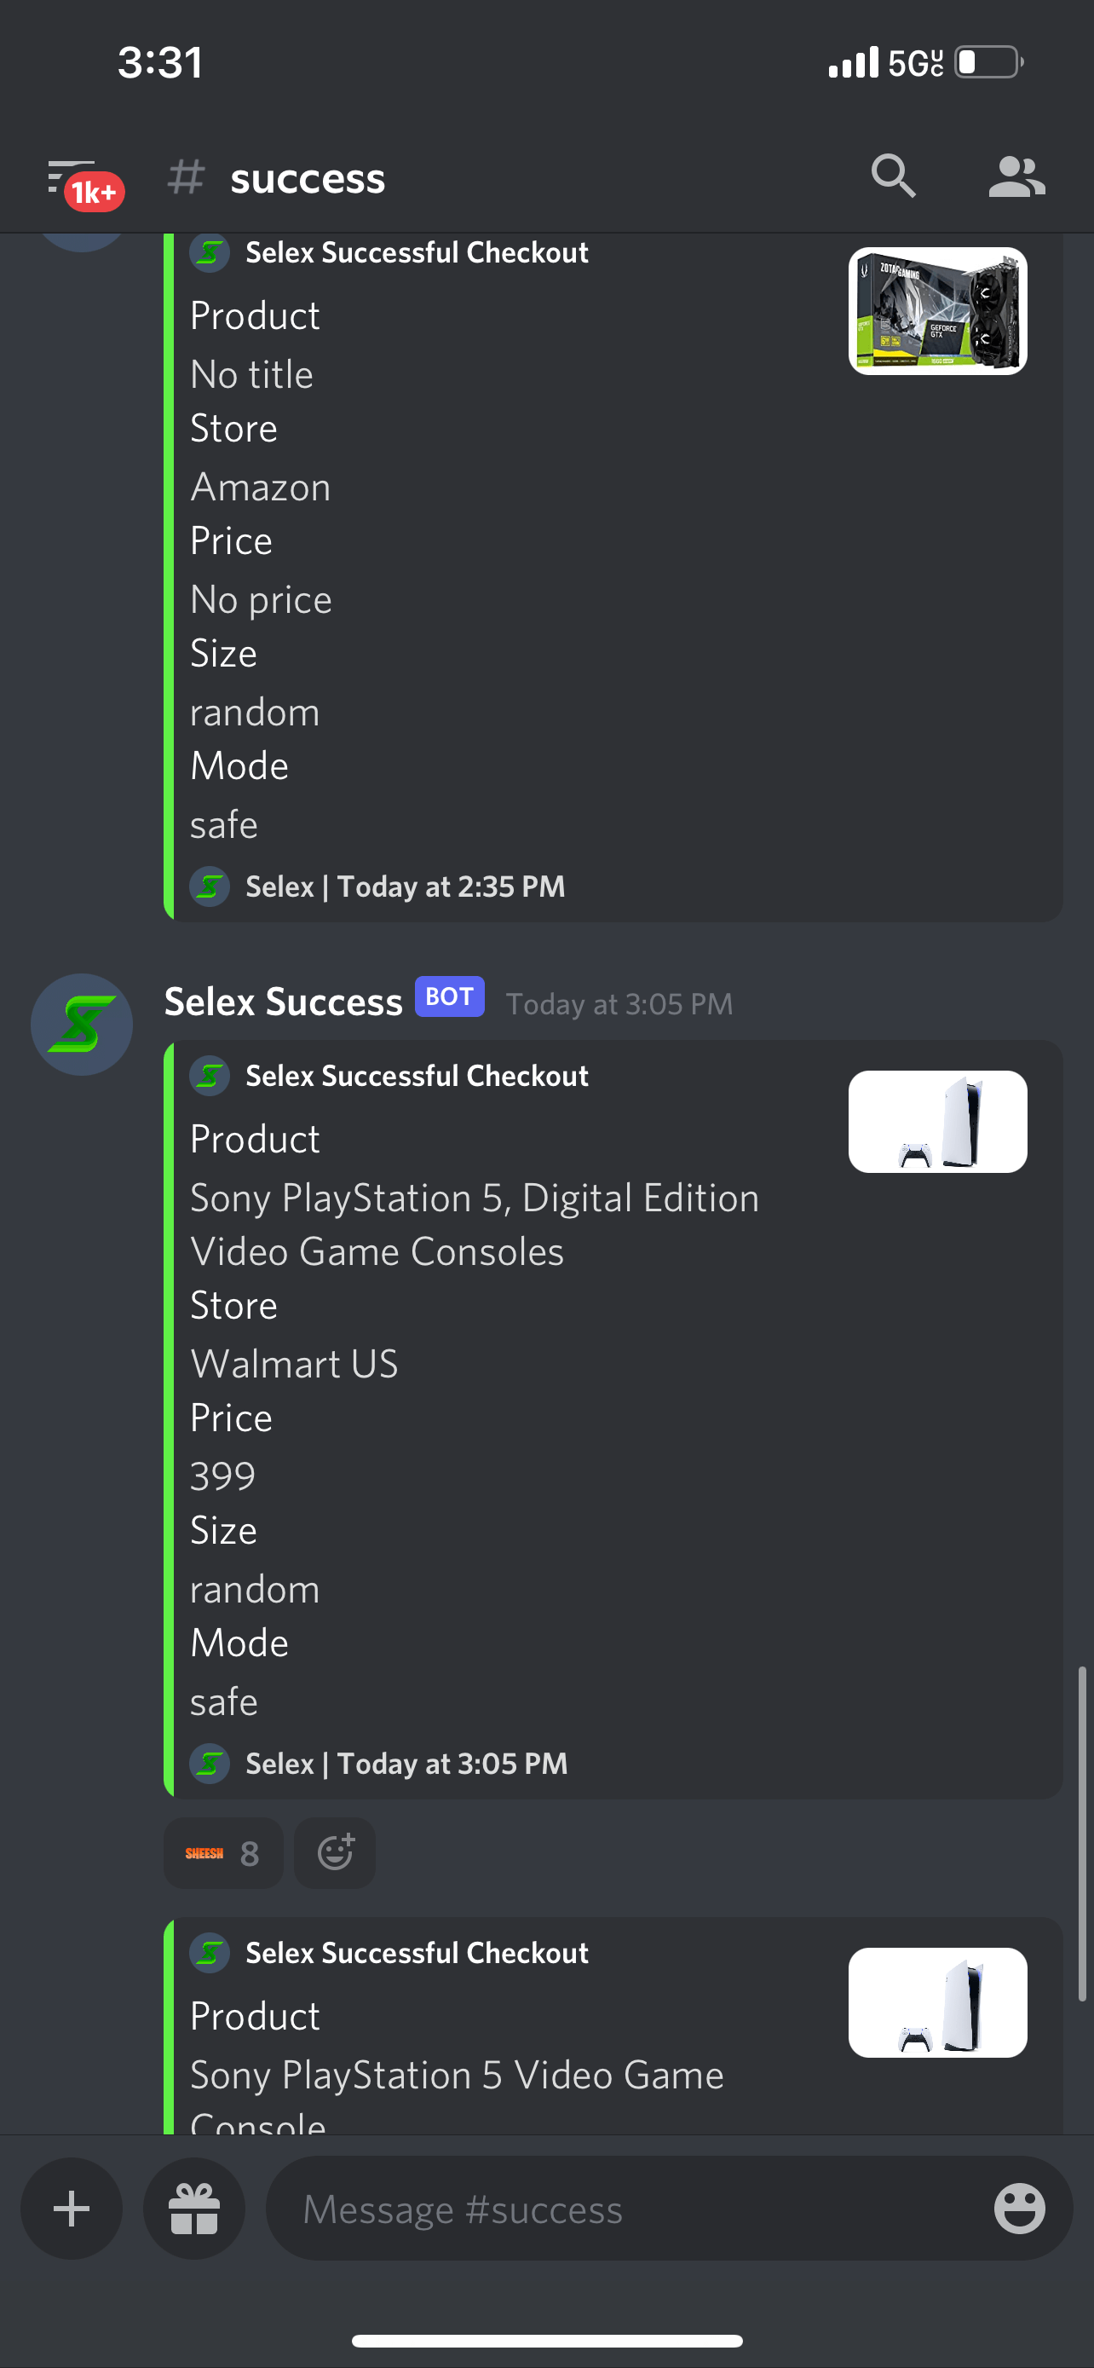Tap the BOT tag next to Selex Success

point(449,996)
